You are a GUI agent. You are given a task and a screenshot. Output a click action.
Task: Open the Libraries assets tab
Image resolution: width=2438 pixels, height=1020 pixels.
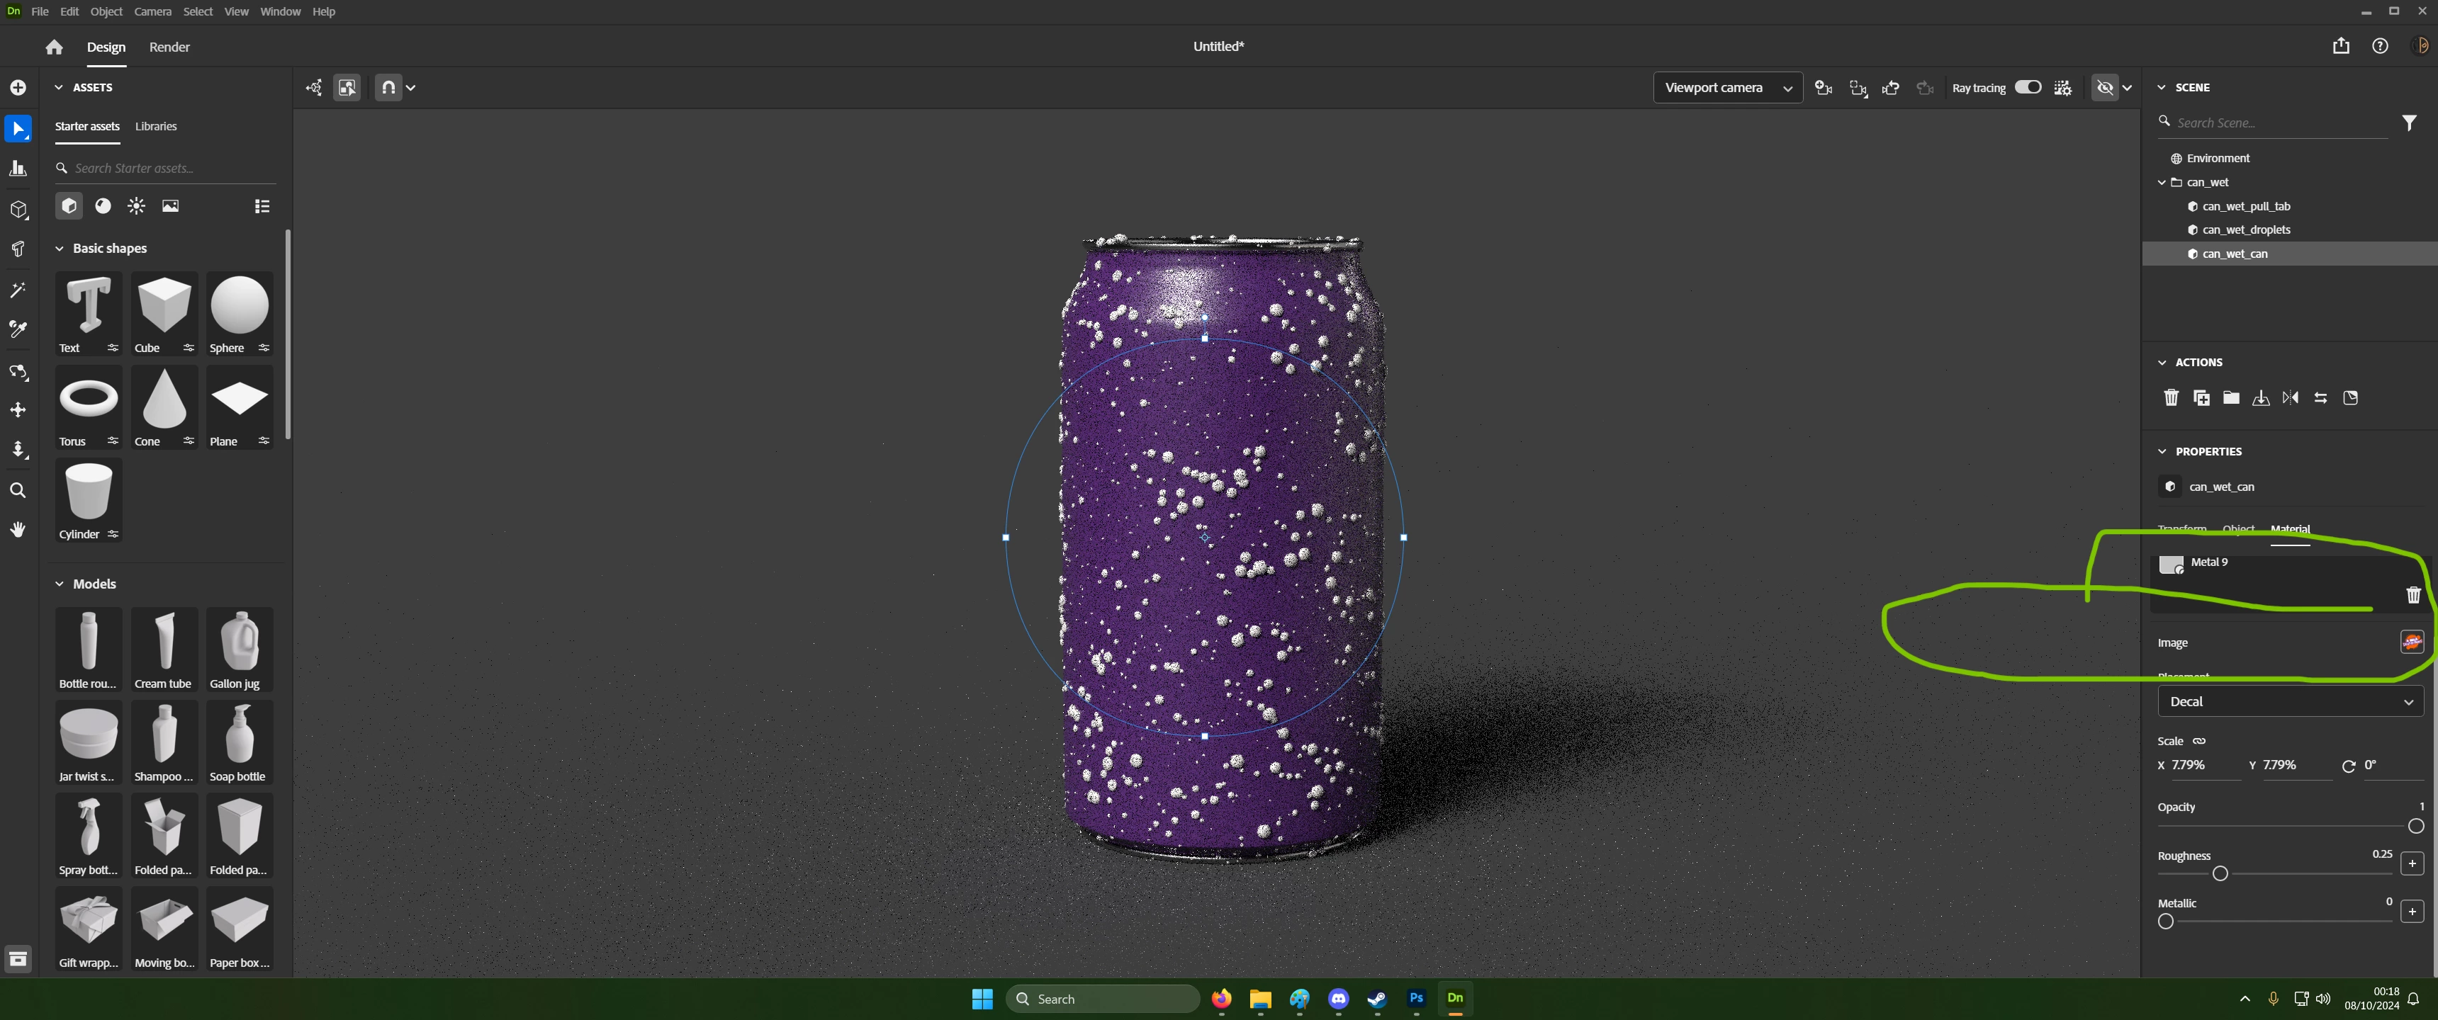pyautogui.click(x=155, y=126)
